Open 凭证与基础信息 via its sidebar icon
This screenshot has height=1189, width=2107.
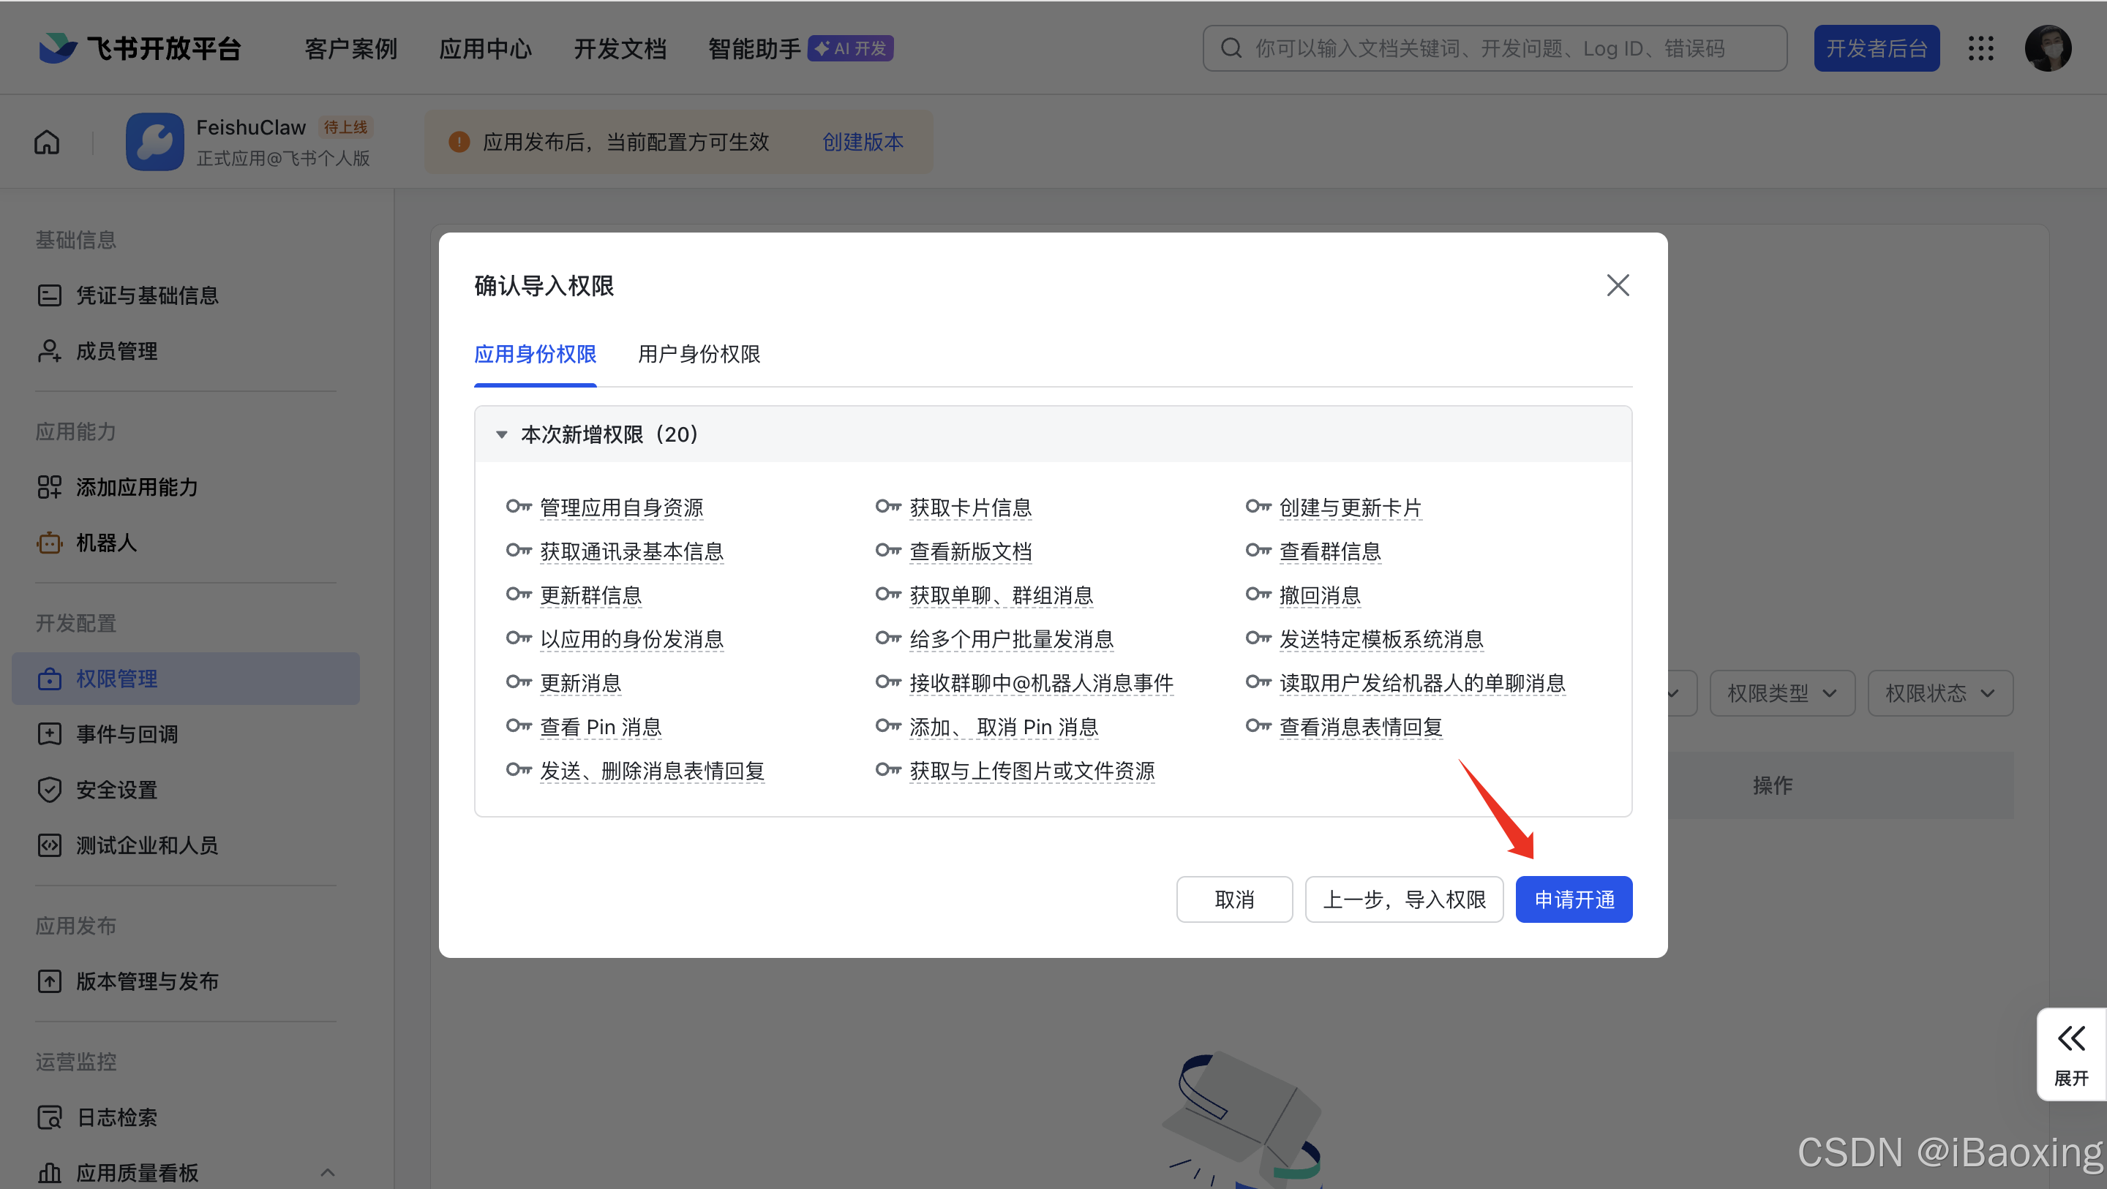pyautogui.click(x=50, y=295)
